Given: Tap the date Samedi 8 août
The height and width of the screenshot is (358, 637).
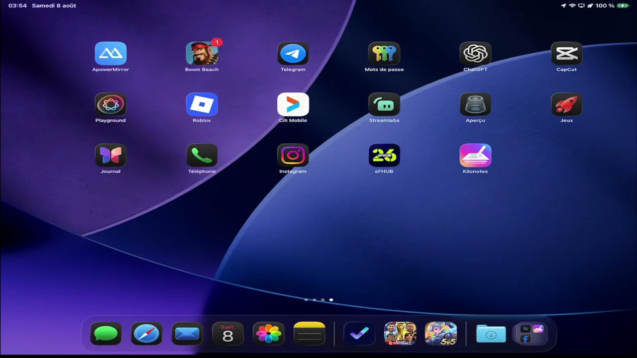Looking at the screenshot, I should (x=54, y=5).
